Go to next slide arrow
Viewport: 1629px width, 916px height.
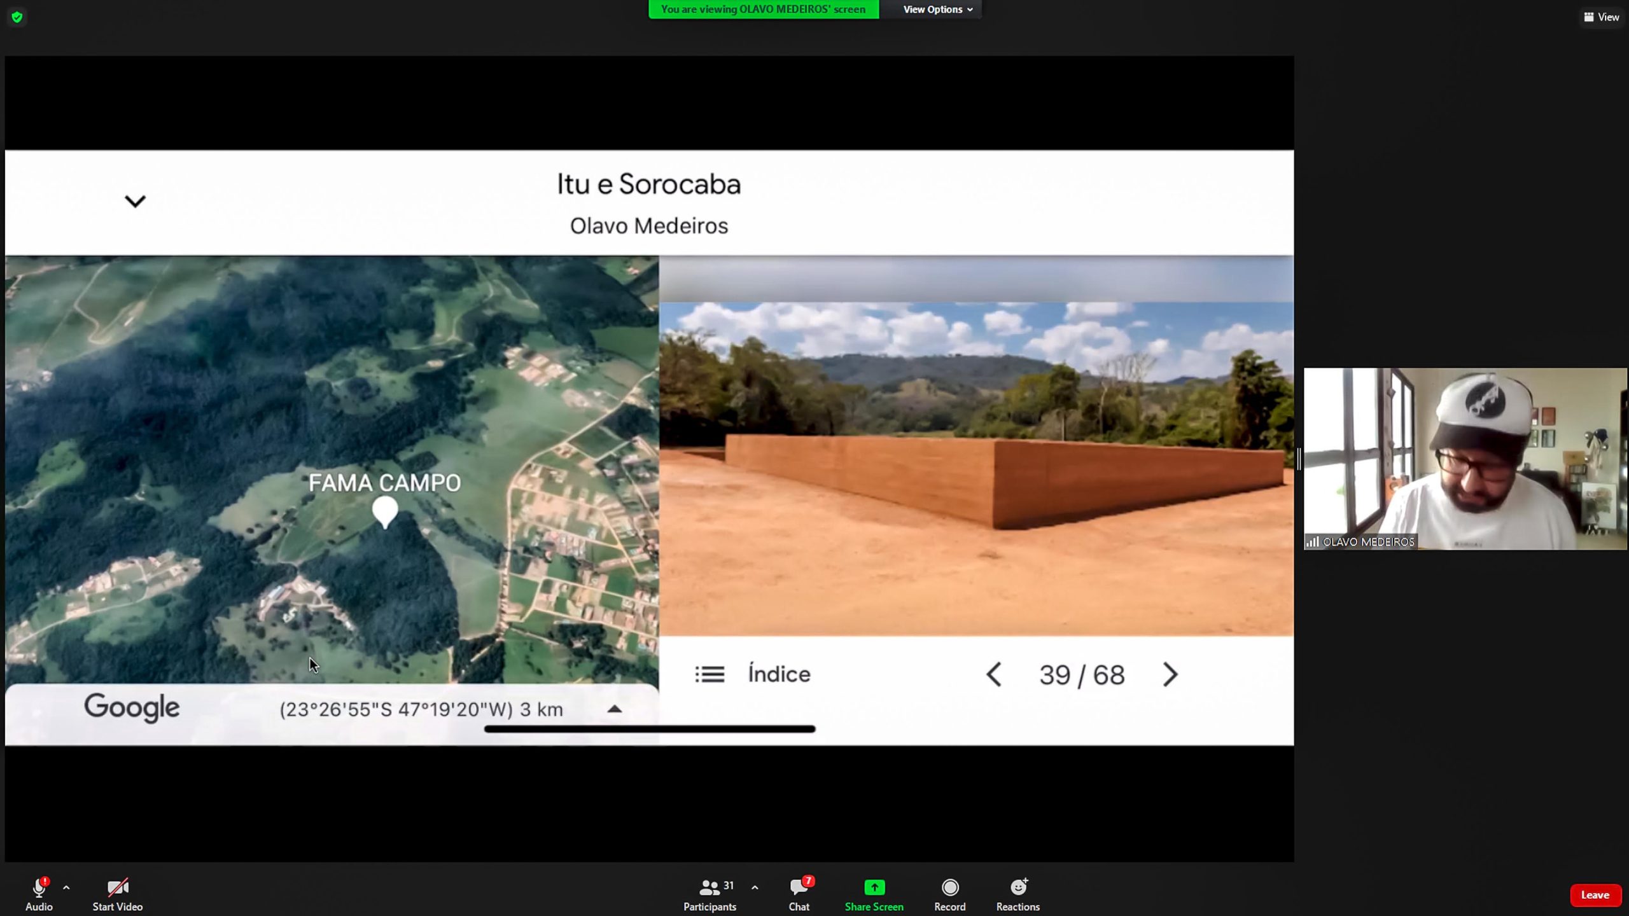[1170, 674]
